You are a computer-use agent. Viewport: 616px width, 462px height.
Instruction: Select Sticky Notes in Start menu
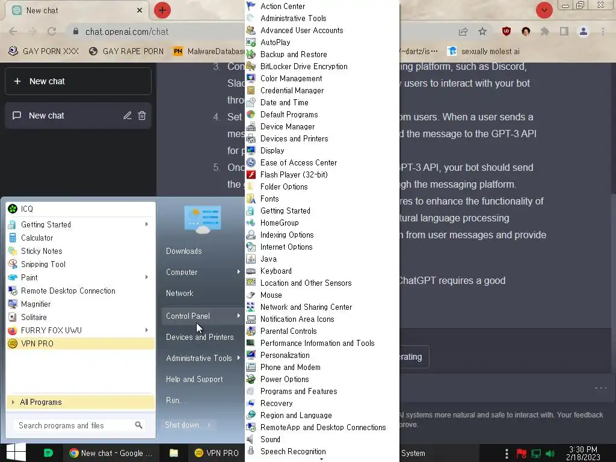click(x=42, y=251)
